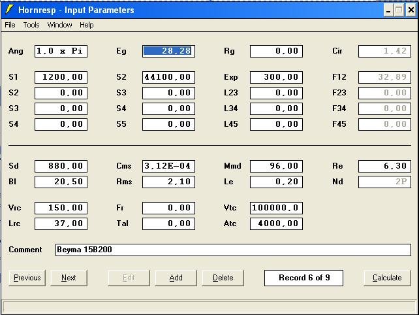Open the Tools menu
This screenshot has width=419, height=315.
click(x=31, y=25)
